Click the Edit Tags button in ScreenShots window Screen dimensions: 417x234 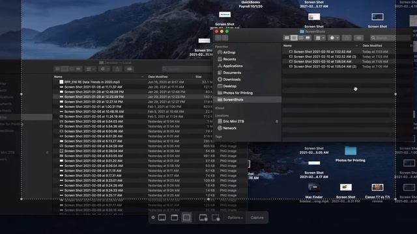click(x=358, y=38)
